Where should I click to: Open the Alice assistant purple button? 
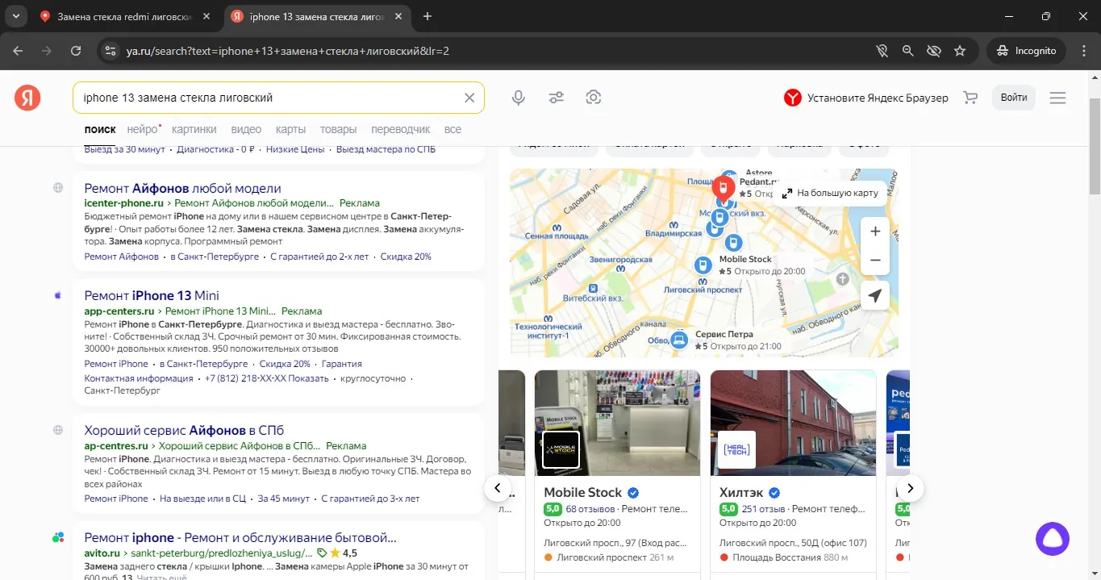coord(1053,539)
